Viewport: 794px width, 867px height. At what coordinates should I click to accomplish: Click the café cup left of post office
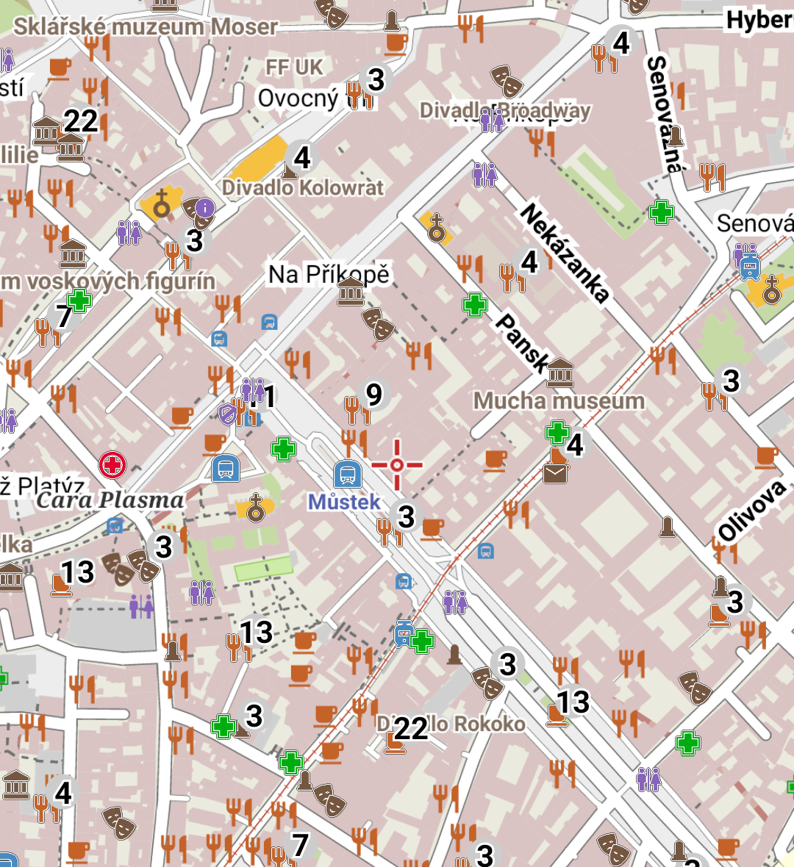coord(496,460)
